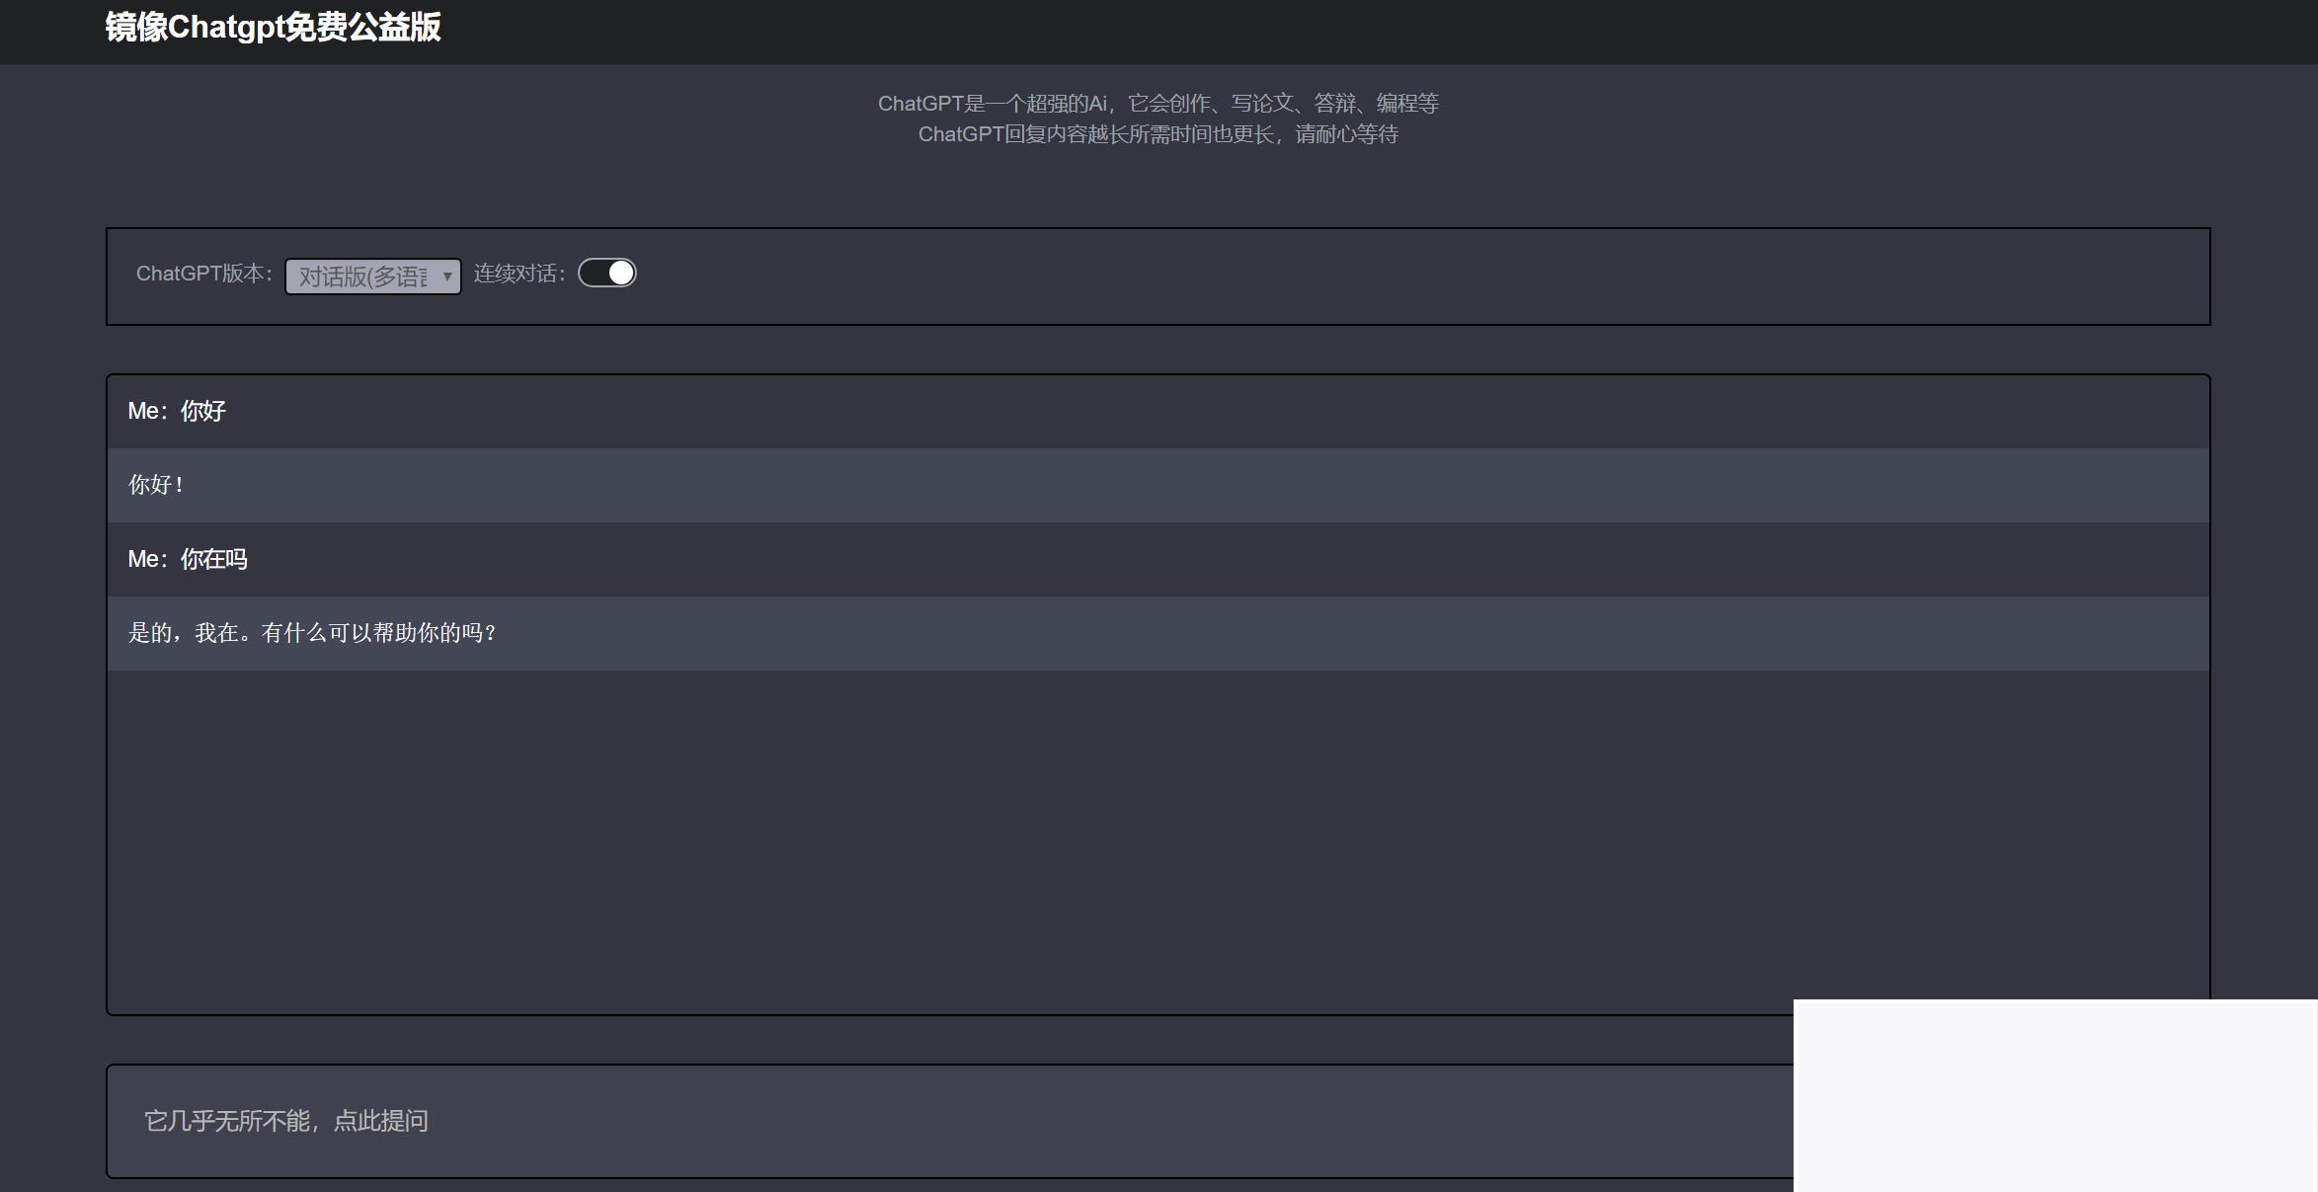Click the 镜像Chatgpt免费公益版 site title

(273, 27)
